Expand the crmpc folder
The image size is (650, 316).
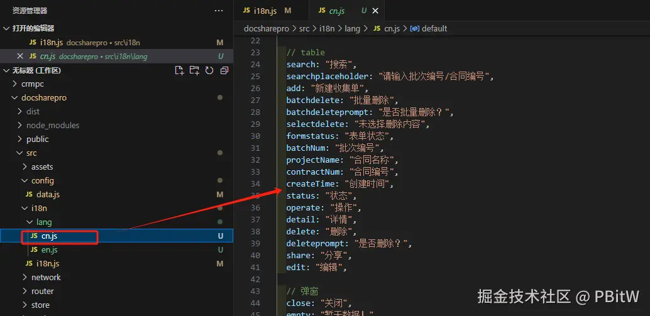click(x=15, y=84)
